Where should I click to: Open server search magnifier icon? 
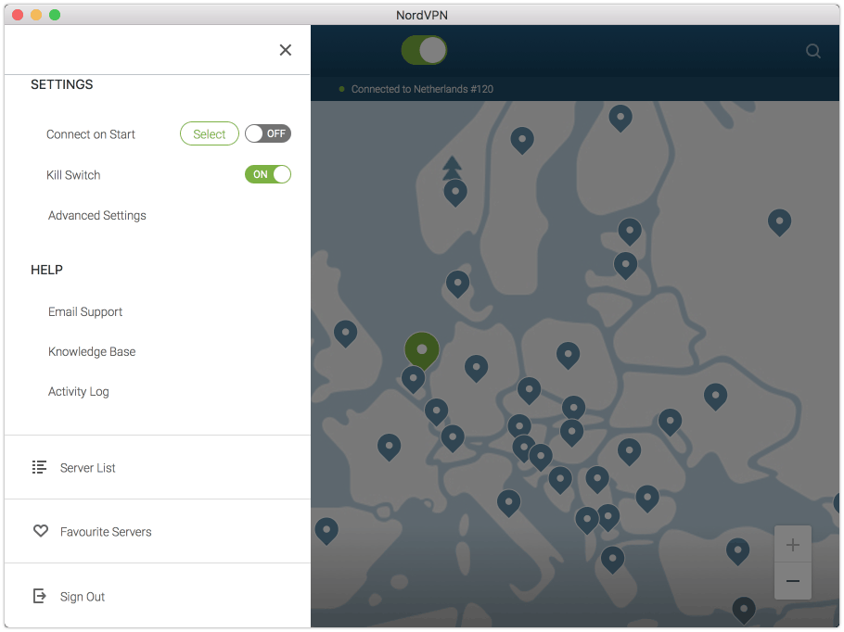point(812,51)
